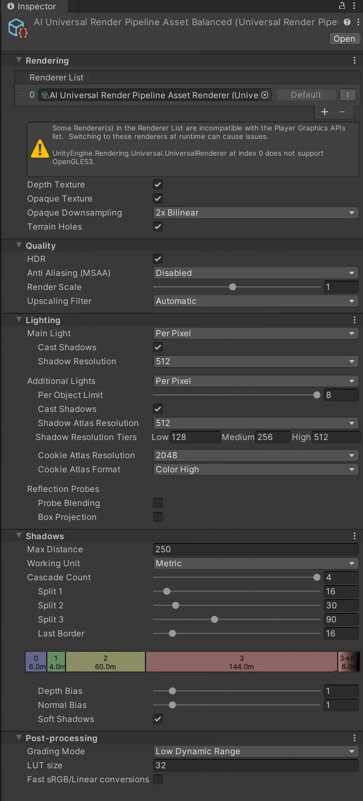Click the LUT size input field
The height and width of the screenshot is (801, 363).
(256, 765)
